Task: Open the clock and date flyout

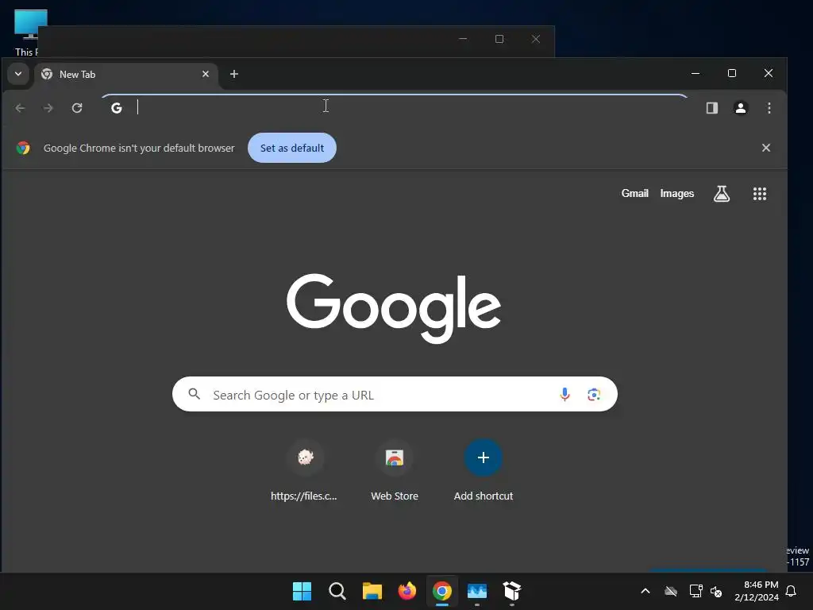Action: [757, 591]
